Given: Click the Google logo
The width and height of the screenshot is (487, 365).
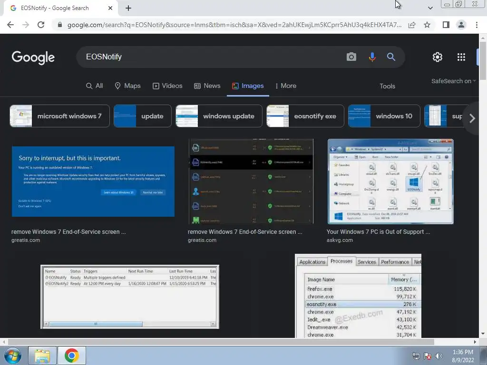Looking at the screenshot, I should (33, 58).
